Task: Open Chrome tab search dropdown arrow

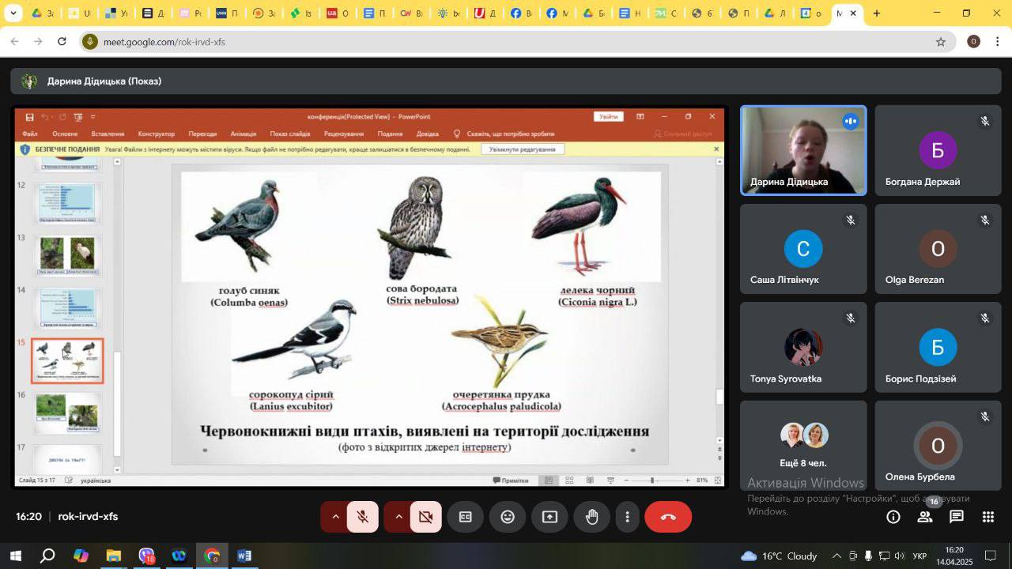Action: click(x=13, y=13)
